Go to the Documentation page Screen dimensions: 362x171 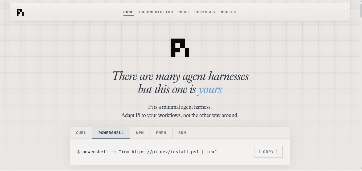click(x=156, y=12)
